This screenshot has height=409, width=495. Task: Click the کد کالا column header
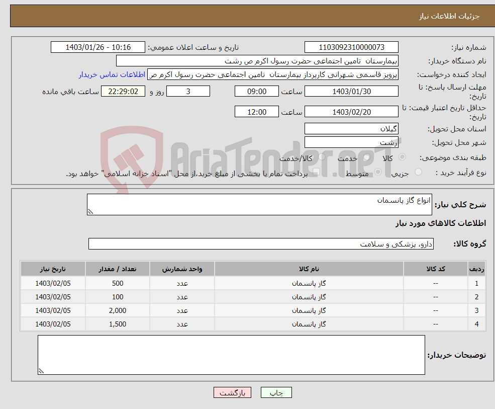pos(436,269)
